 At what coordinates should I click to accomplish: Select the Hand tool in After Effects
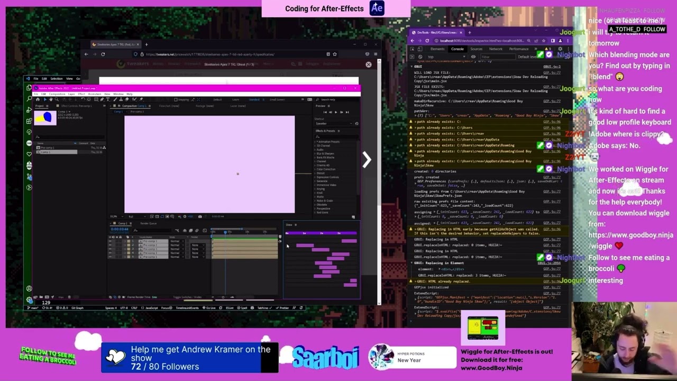[x=51, y=99]
